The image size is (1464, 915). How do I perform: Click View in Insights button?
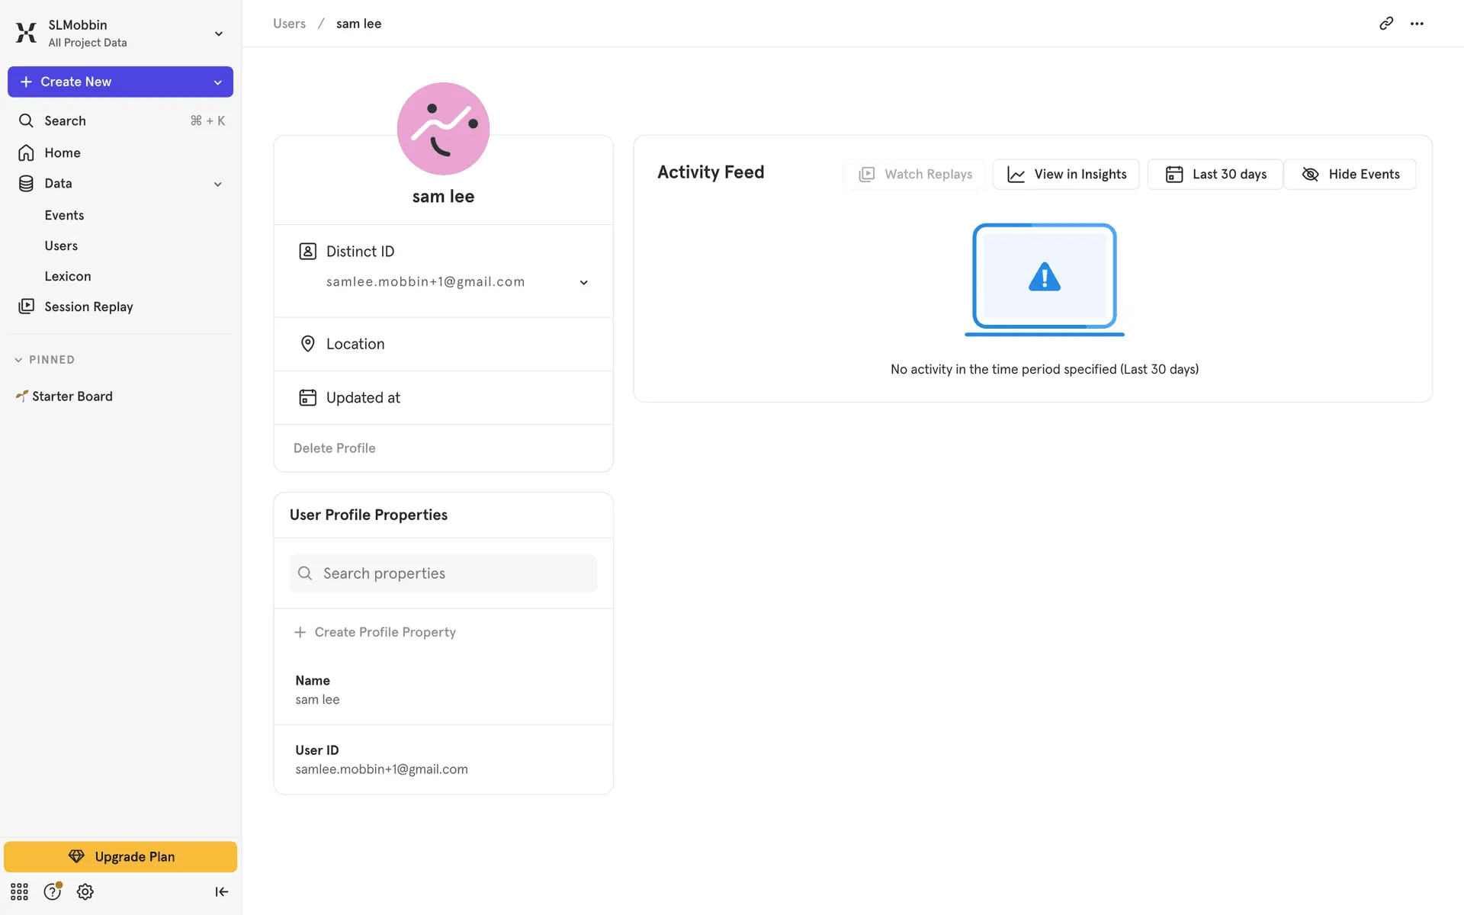(x=1065, y=174)
